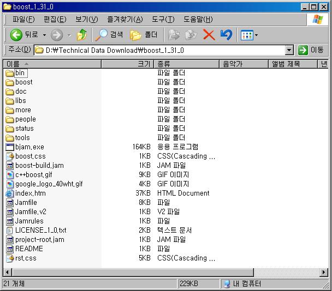Sort by the 크기 column header

[127, 64]
